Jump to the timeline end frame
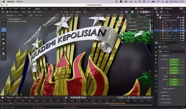This screenshot has width=186, height=109. coord(85,97)
